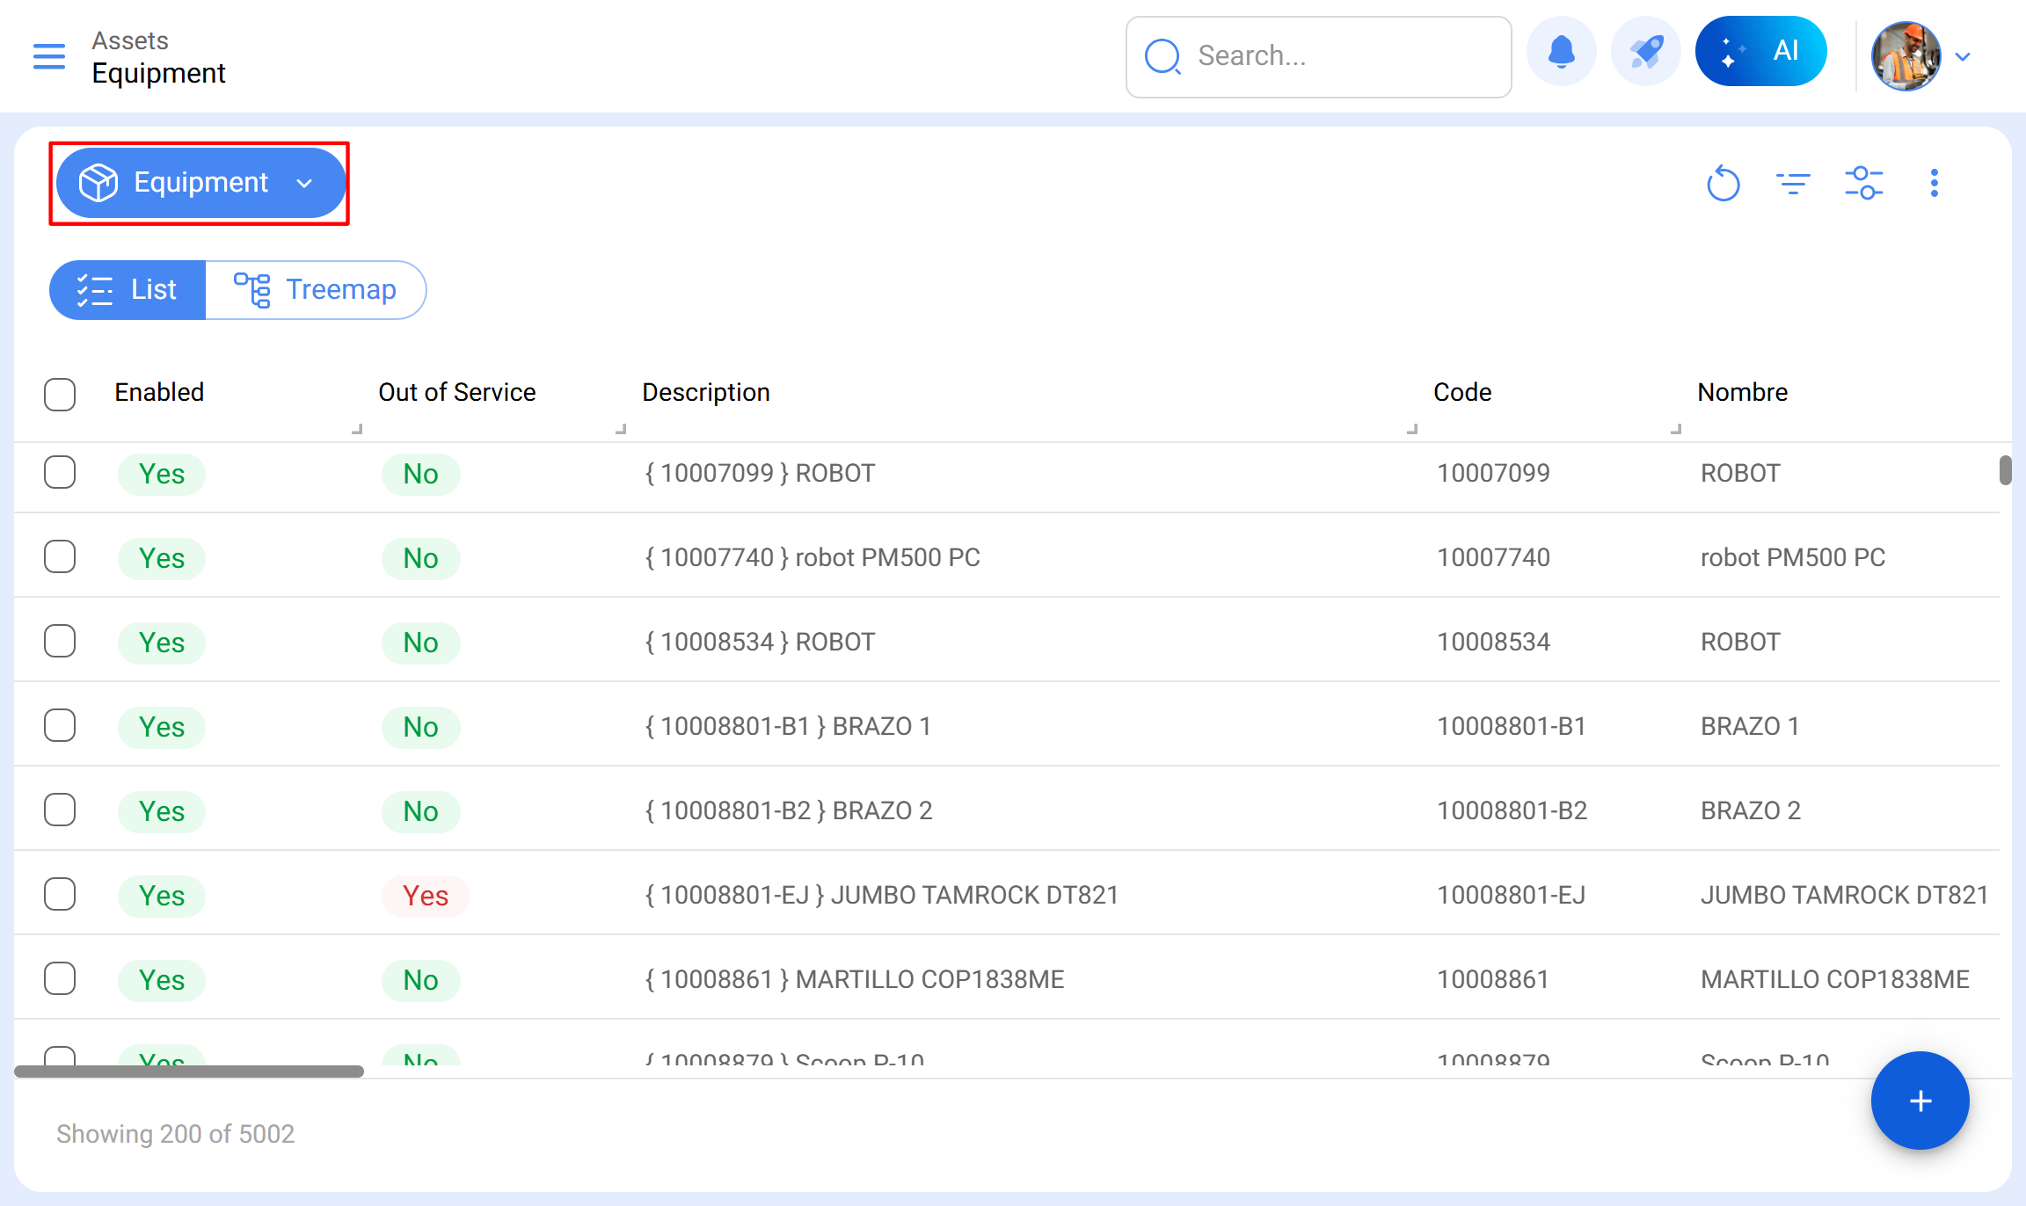Open the hamburger navigation menu
2026x1206 pixels.
[x=49, y=56]
